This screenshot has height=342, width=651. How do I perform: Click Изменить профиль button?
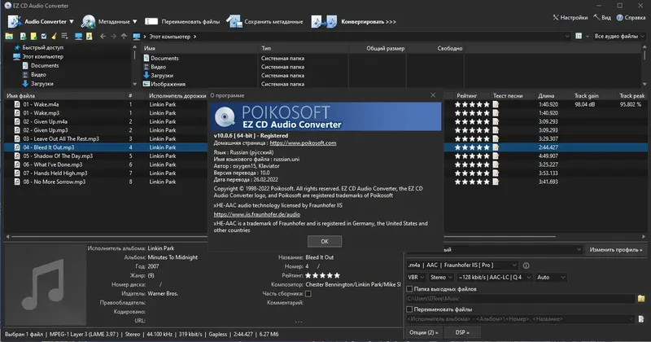coord(616,250)
